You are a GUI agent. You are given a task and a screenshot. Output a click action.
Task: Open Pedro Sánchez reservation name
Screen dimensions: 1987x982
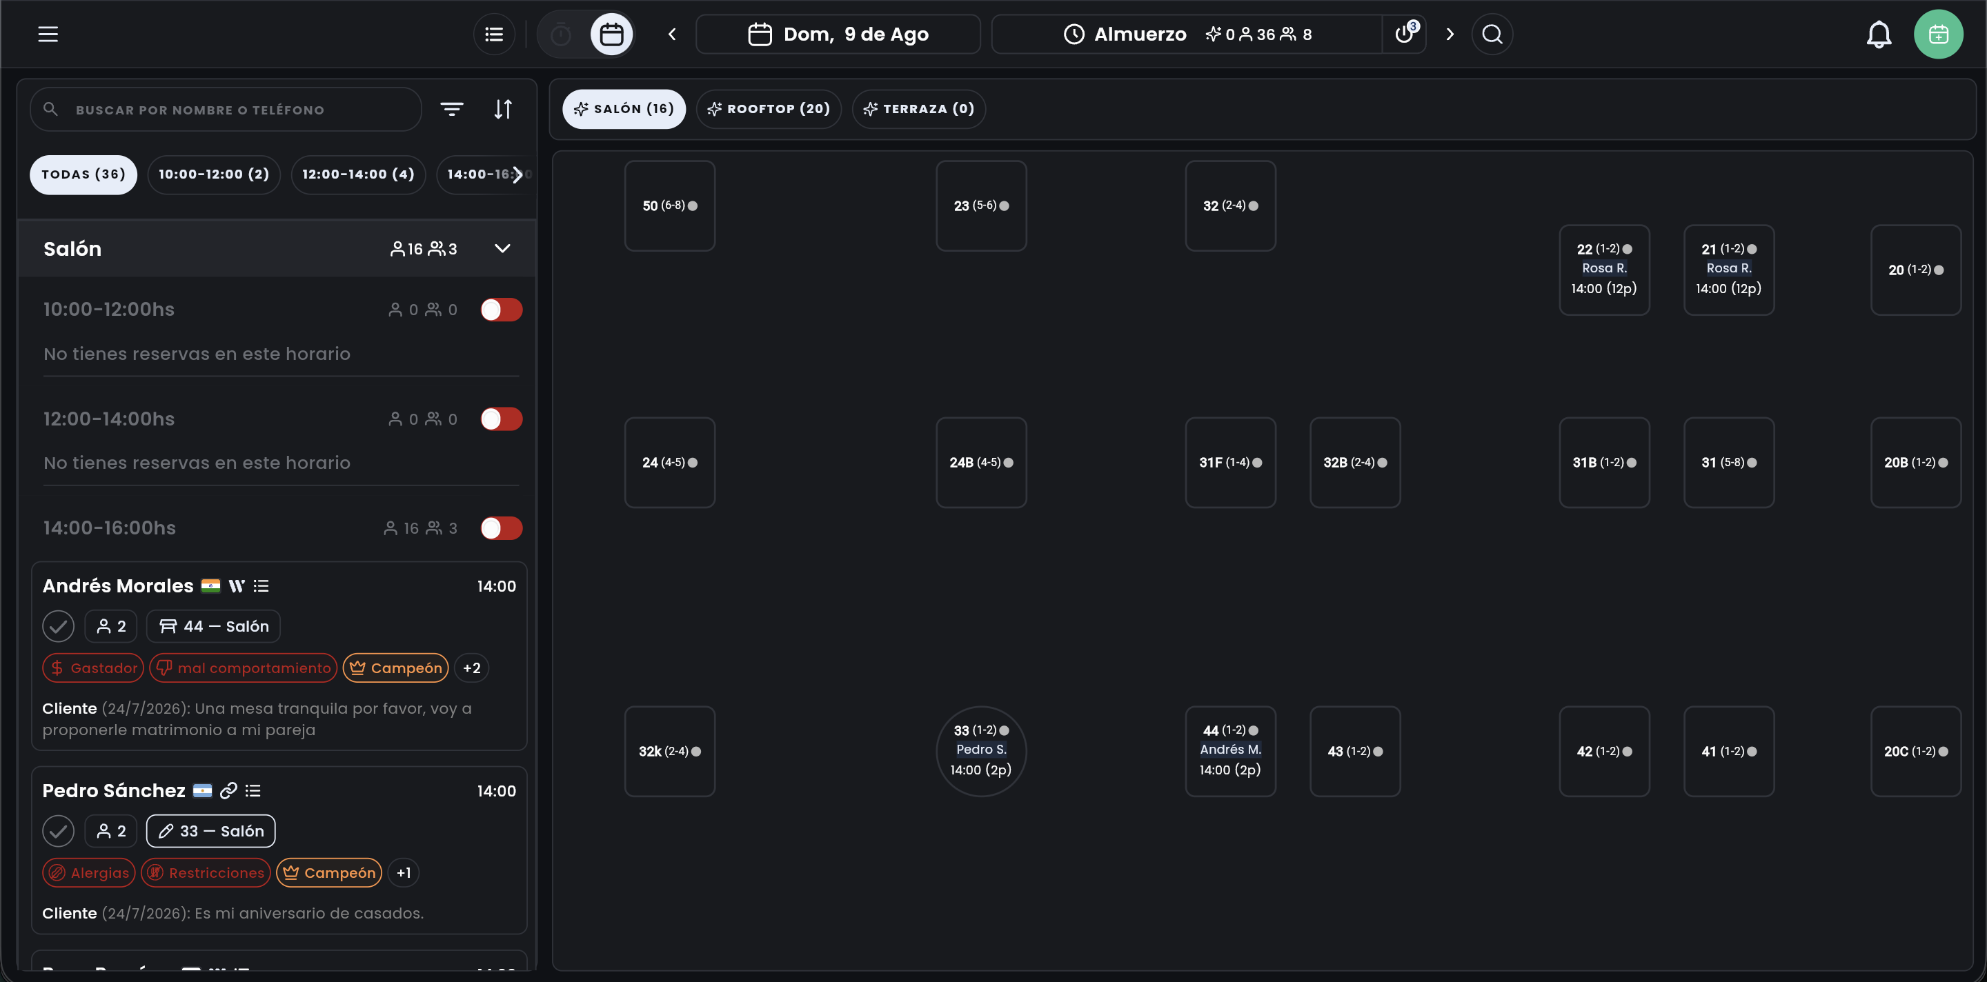[x=113, y=791]
